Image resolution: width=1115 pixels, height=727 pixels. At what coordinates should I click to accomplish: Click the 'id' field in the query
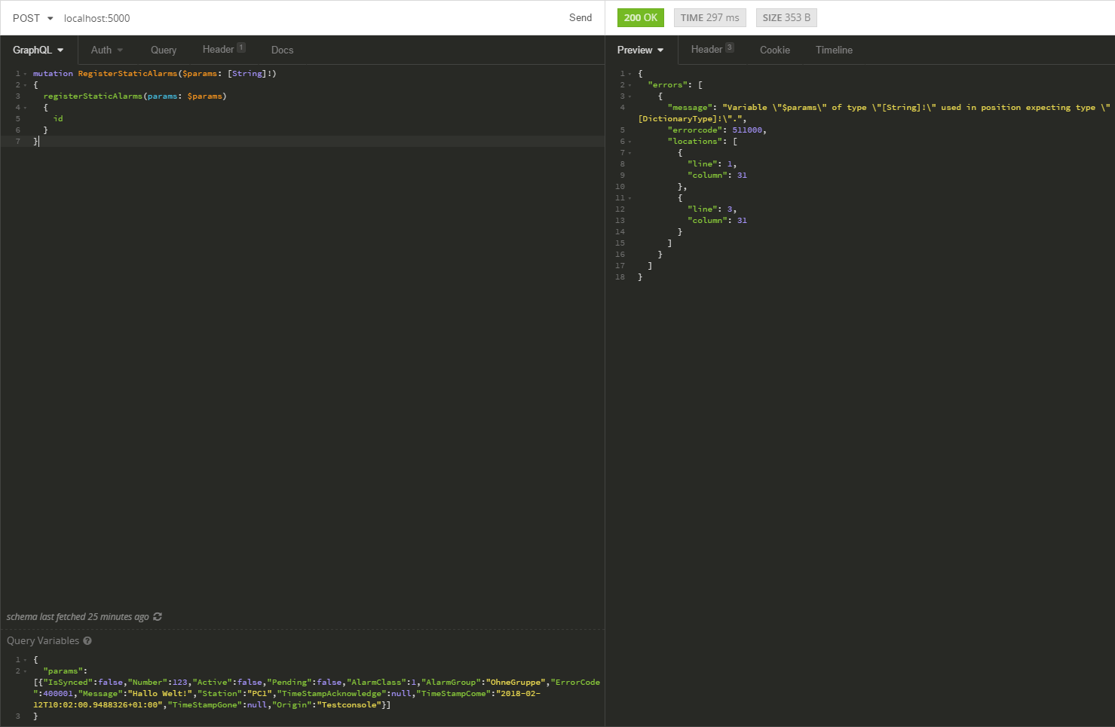click(x=58, y=119)
